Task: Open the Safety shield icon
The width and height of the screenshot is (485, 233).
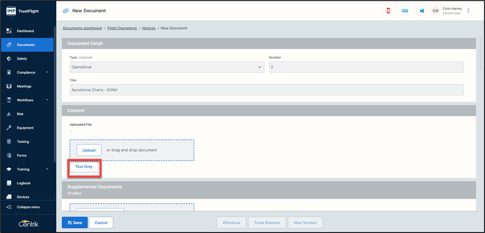Action: tap(9, 59)
